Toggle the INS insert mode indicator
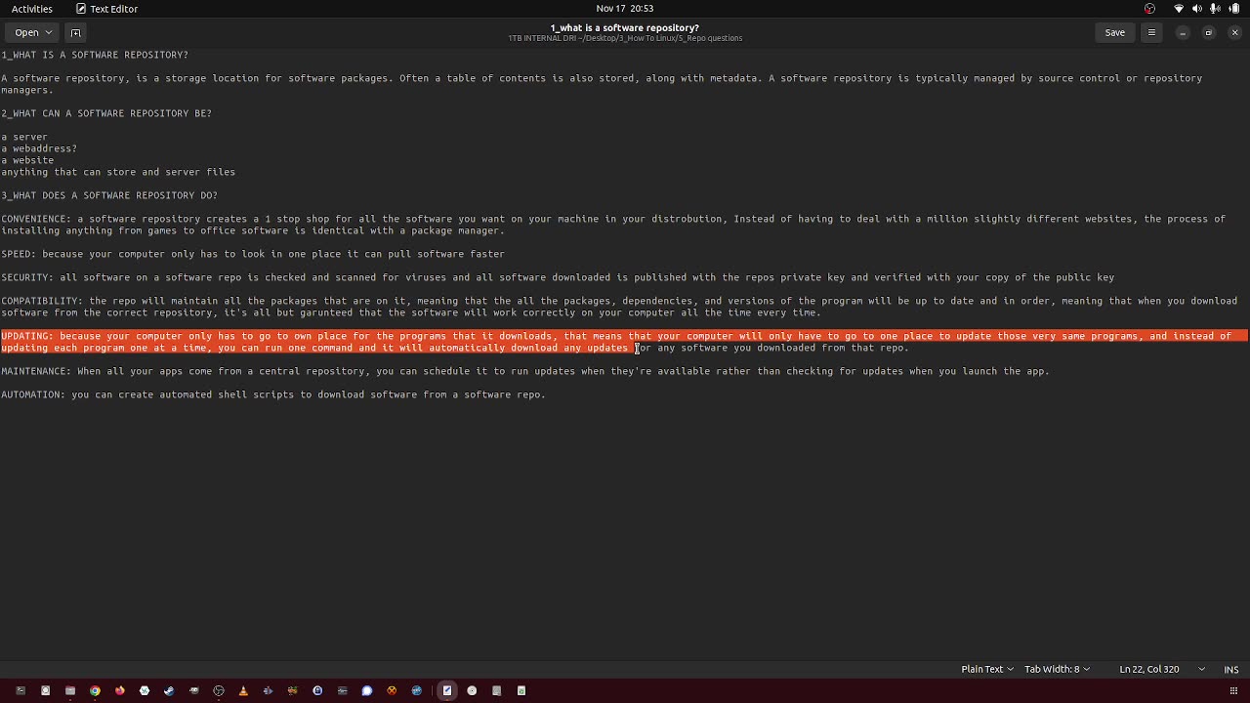The width and height of the screenshot is (1250, 703). pyautogui.click(x=1231, y=670)
